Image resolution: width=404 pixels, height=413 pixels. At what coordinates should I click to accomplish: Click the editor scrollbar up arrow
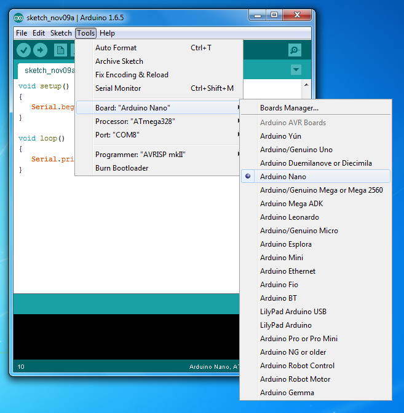[306, 85]
